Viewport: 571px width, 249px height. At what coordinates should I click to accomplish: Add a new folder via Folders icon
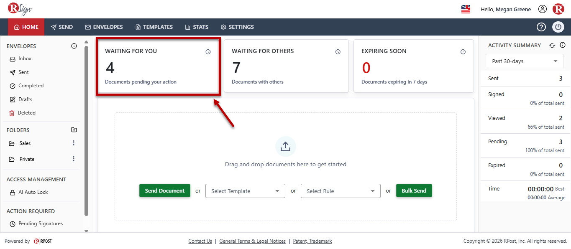(74, 130)
